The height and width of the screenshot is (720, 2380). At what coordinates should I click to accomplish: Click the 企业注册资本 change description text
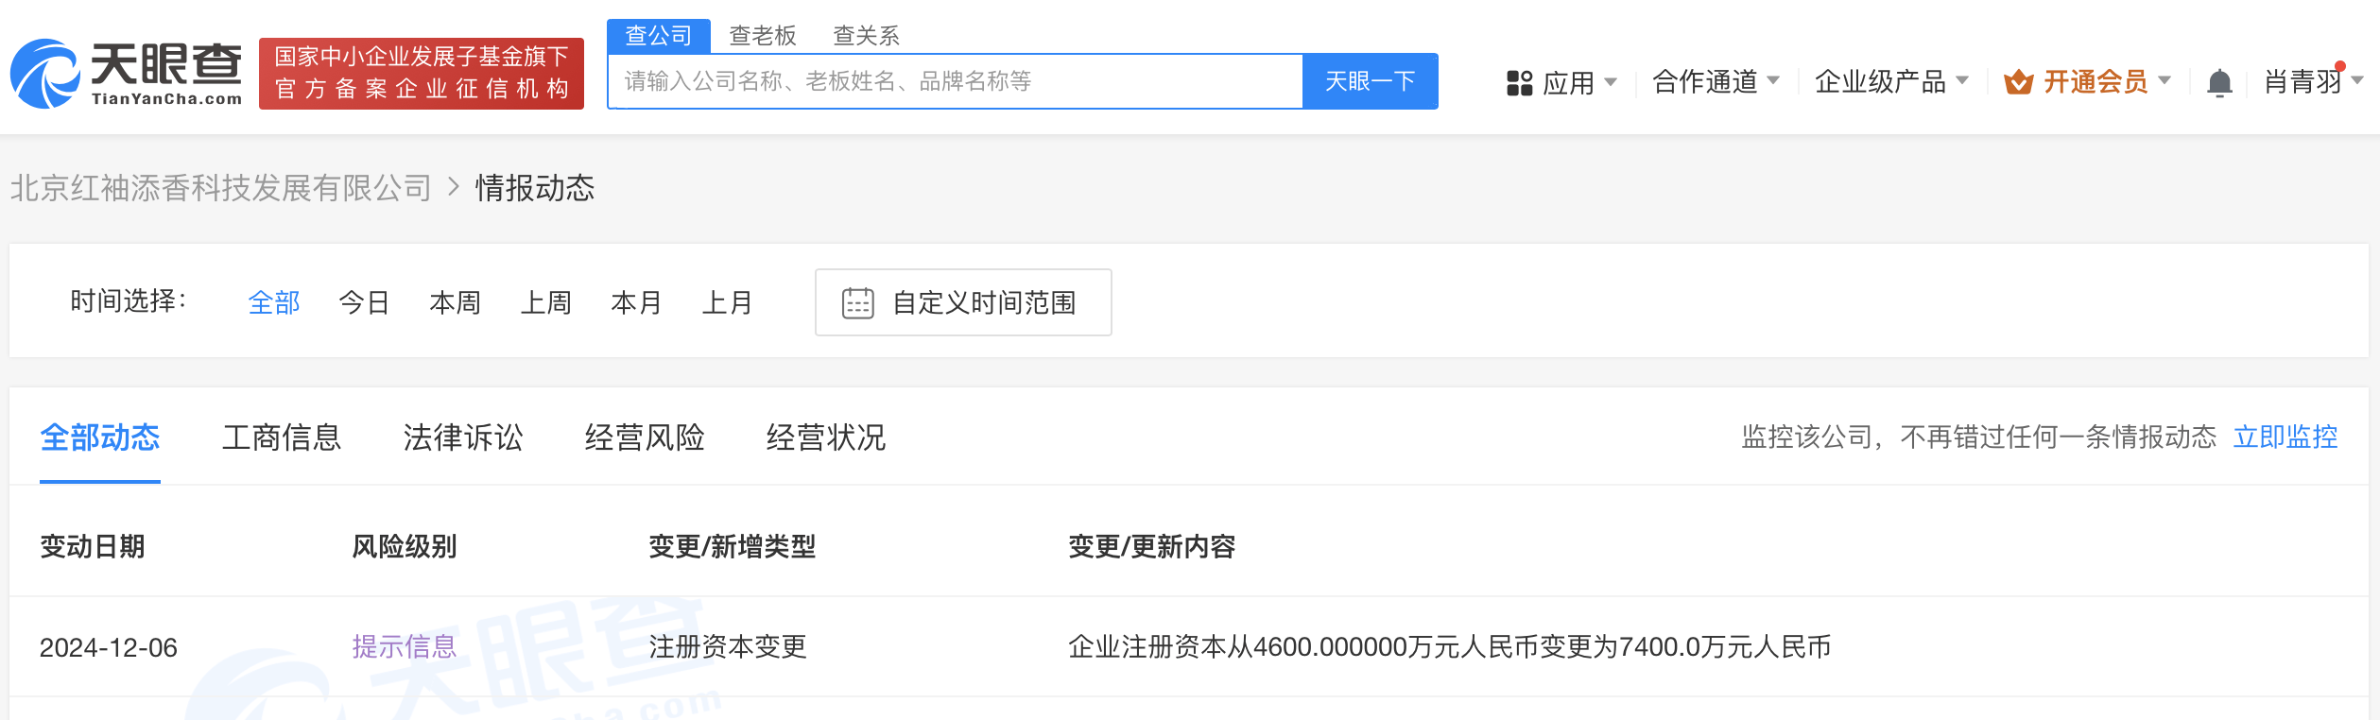pyautogui.click(x=1450, y=647)
